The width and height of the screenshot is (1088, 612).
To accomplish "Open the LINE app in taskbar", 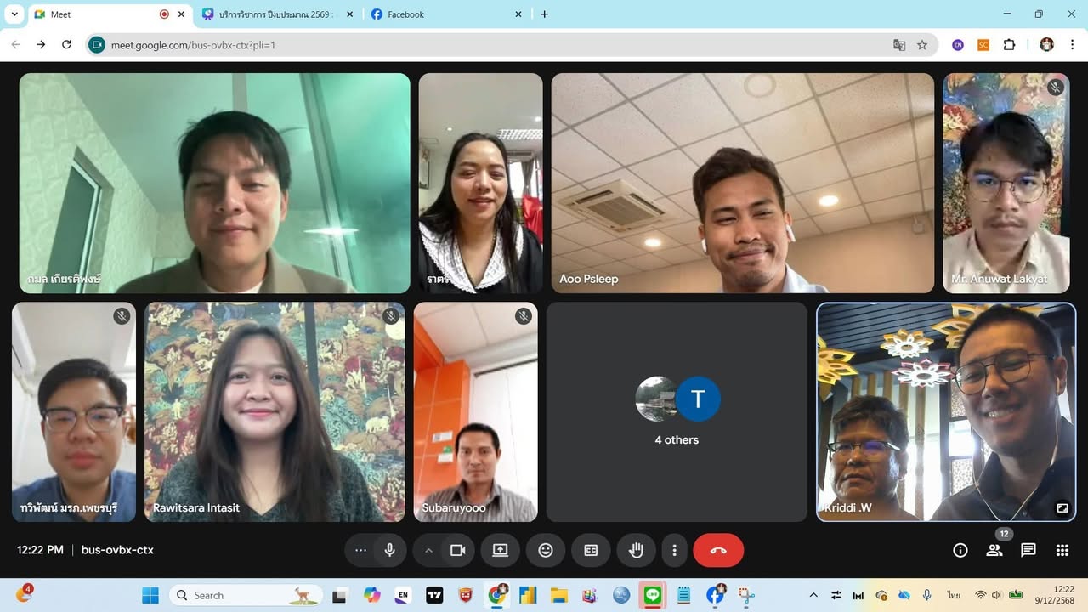I will coord(653,595).
